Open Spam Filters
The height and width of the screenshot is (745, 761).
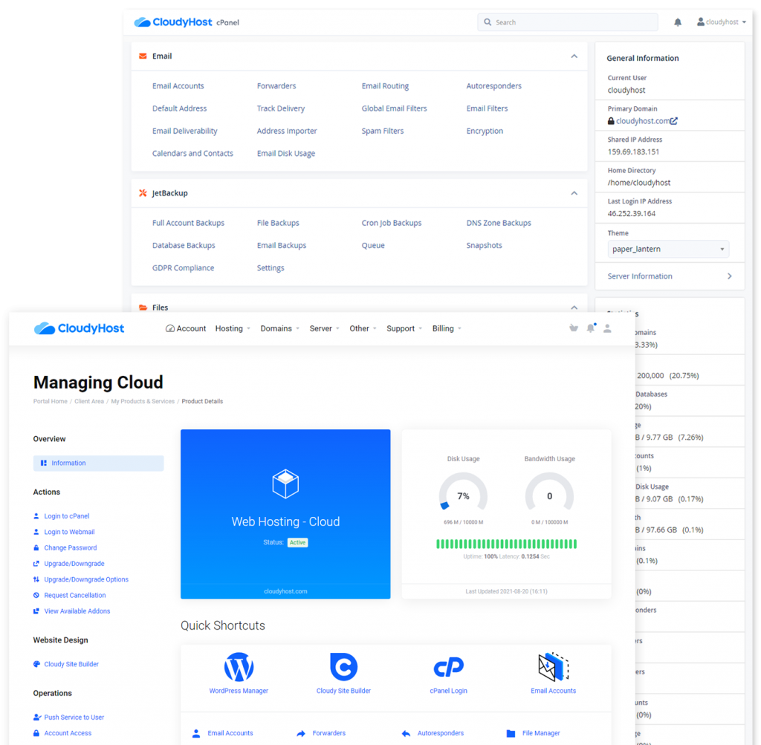pyautogui.click(x=383, y=131)
